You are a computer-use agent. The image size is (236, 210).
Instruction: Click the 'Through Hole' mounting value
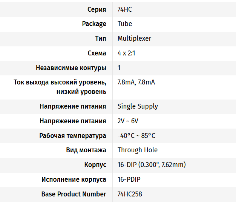tap(138, 150)
